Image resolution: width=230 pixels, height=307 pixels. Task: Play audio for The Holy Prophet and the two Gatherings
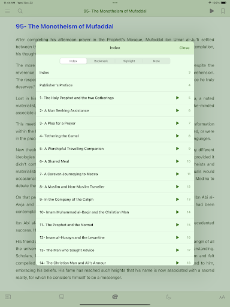tap(177, 98)
